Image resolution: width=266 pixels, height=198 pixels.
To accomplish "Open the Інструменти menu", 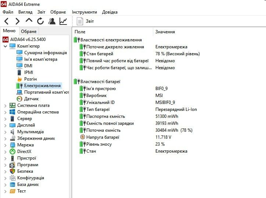I will tap(84, 12).
